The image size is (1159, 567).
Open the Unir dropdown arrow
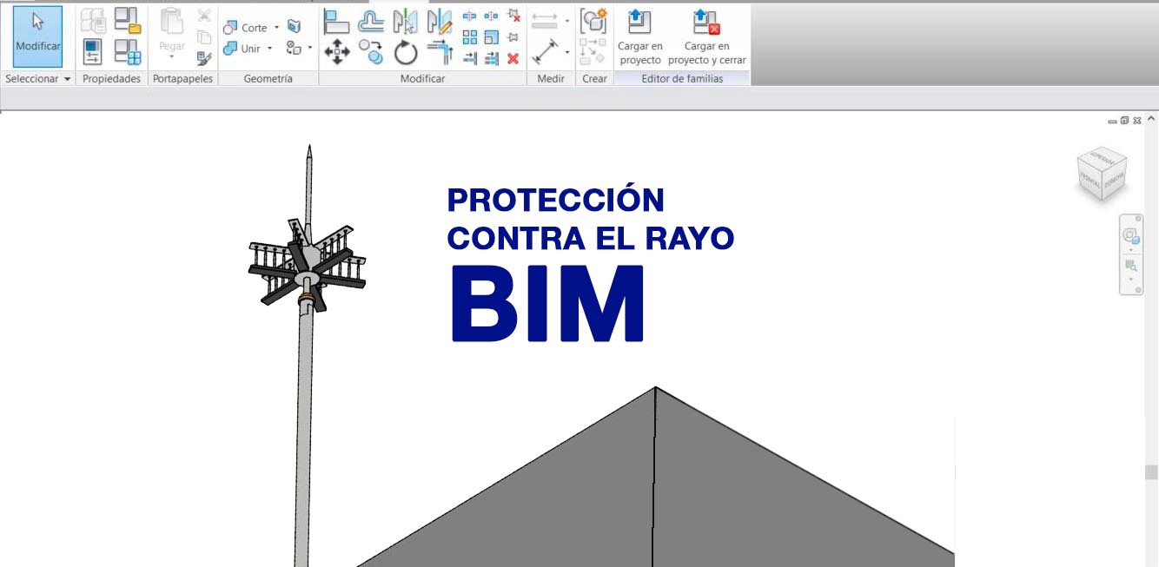tap(268, 48)
